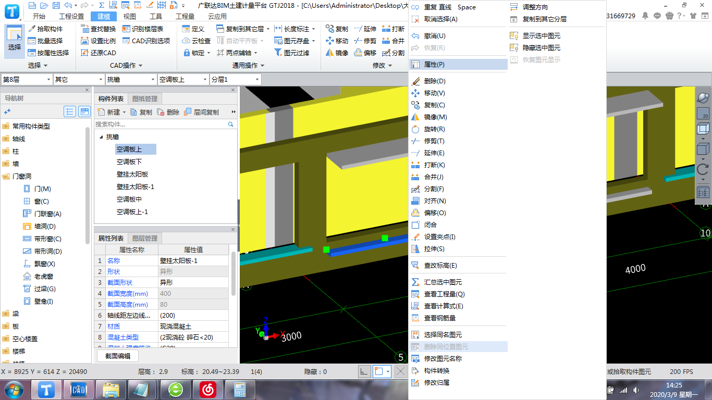Click the Windows Start button
712x400 pixels.
(x=14, y=390)
